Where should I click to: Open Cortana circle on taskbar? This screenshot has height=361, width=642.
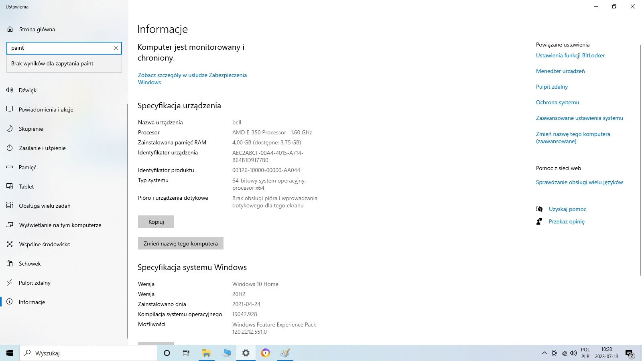click(167, 353)
